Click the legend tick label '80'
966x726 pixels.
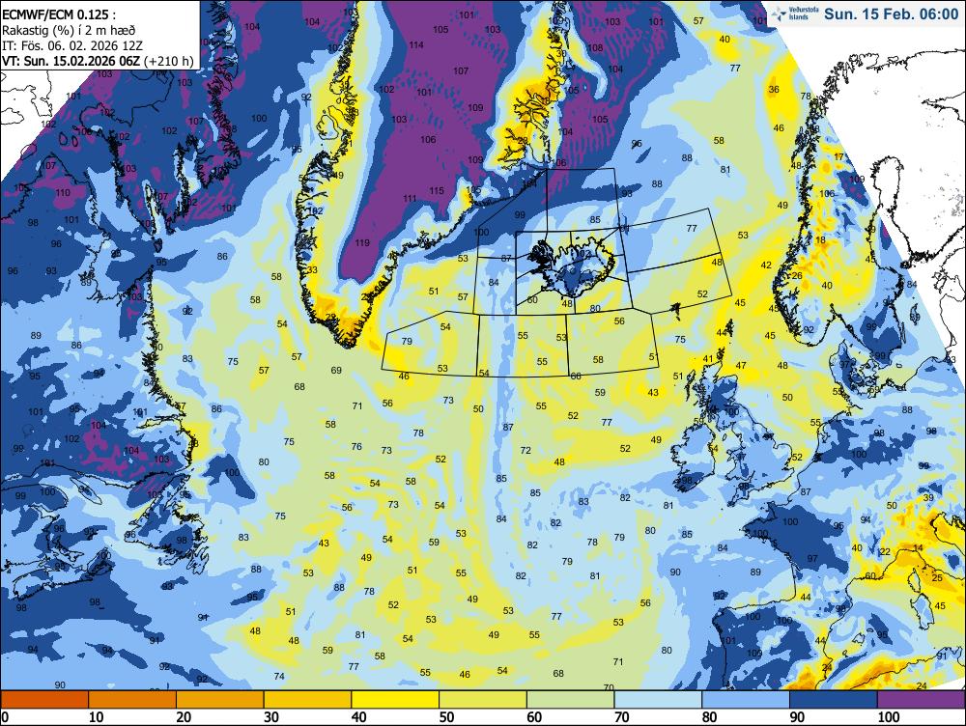(x=709, y=717)
